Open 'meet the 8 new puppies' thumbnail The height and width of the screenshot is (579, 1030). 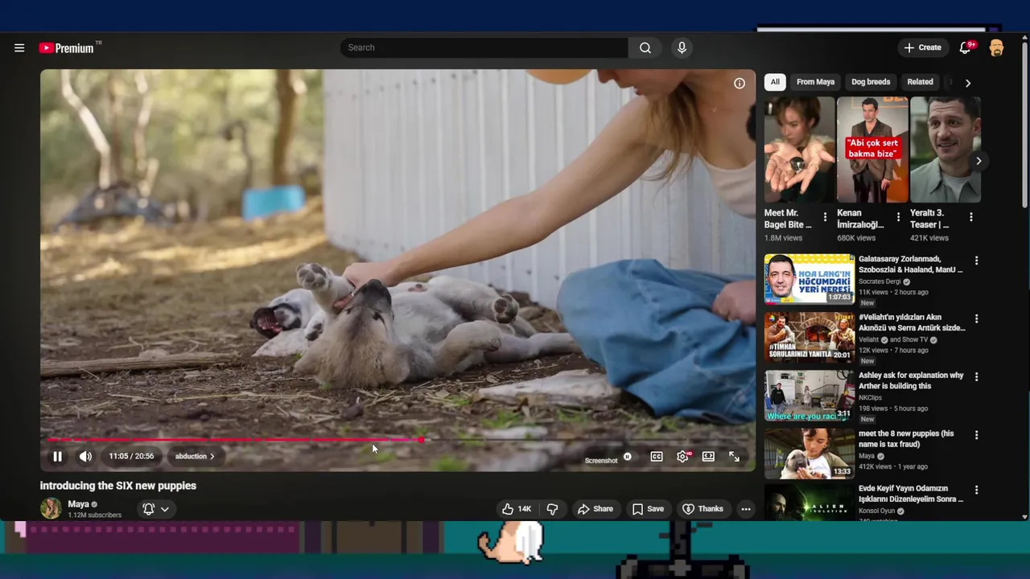[x=810, y=454]
